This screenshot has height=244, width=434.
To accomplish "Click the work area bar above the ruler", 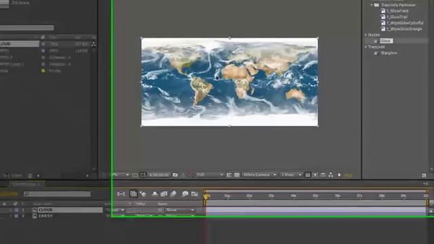I will (x=316, y=191).
